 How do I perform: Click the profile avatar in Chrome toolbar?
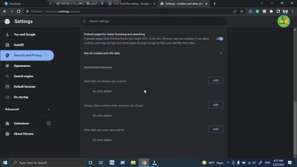285,11
